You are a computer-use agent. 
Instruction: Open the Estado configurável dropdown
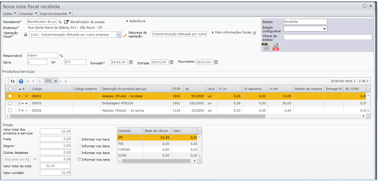tap(305, 29)
